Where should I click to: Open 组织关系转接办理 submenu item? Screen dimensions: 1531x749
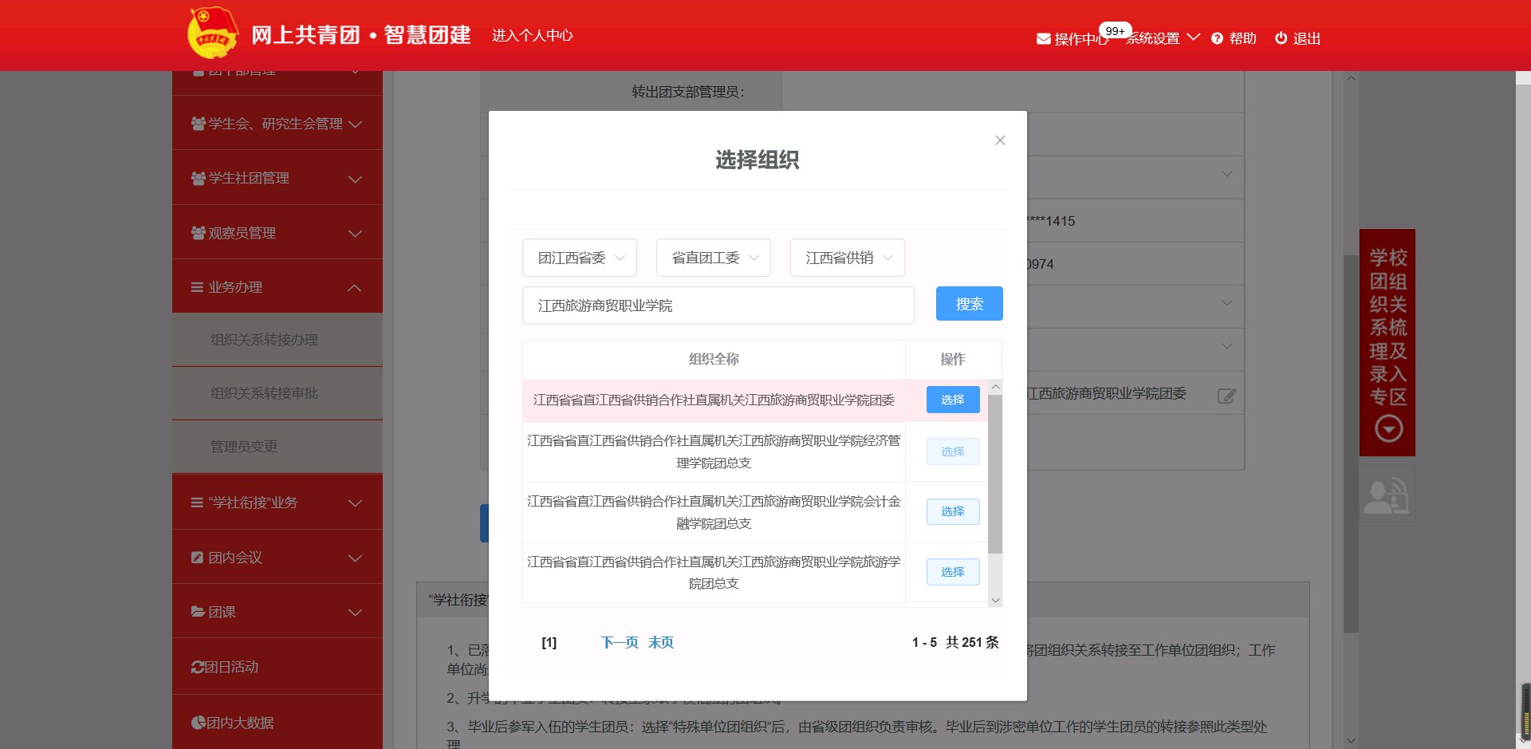click(x=277, y=340)
